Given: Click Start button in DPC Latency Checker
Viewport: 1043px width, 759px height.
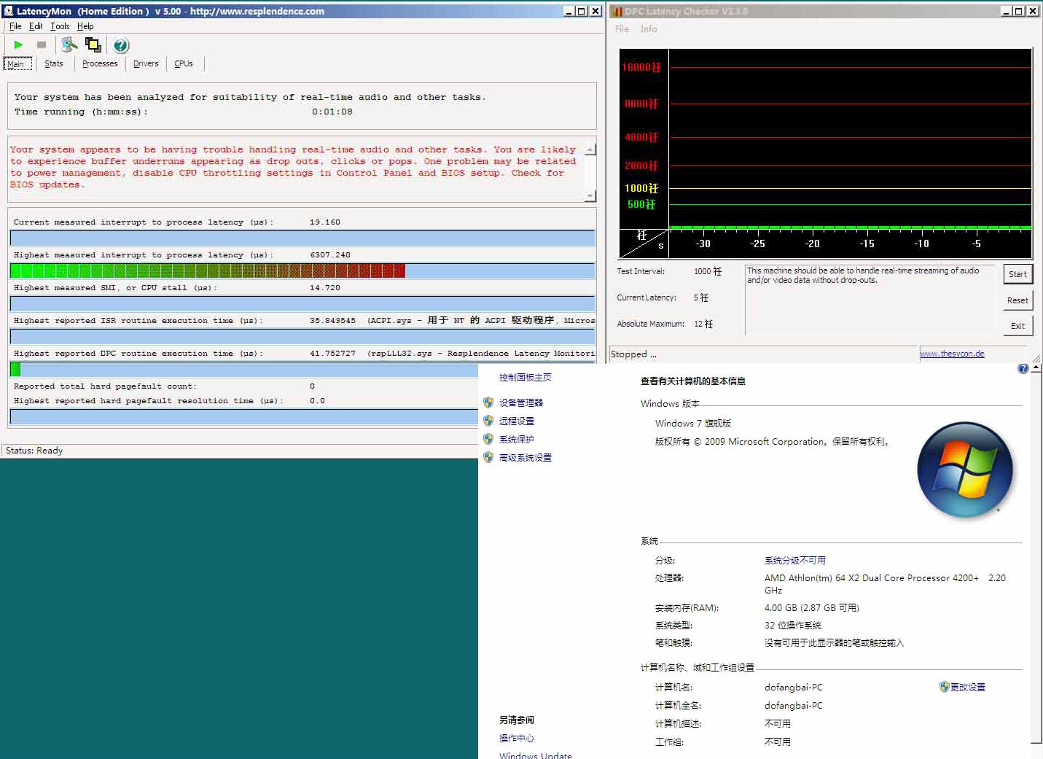Looking at the screenshot, I should 1017,274.
